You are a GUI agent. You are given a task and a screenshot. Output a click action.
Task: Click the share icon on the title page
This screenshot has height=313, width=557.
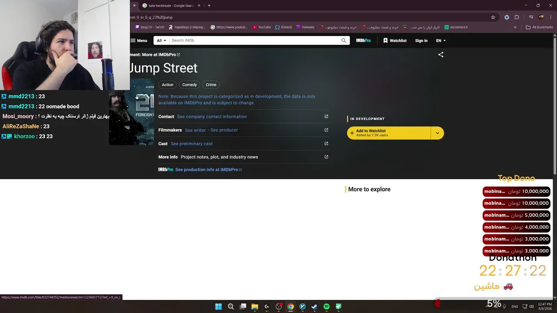[441, 55]
